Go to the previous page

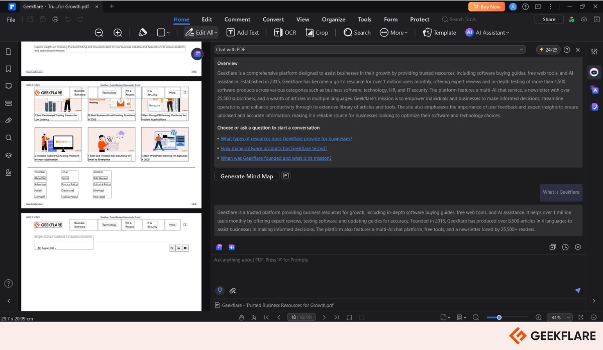pos(279,317)
